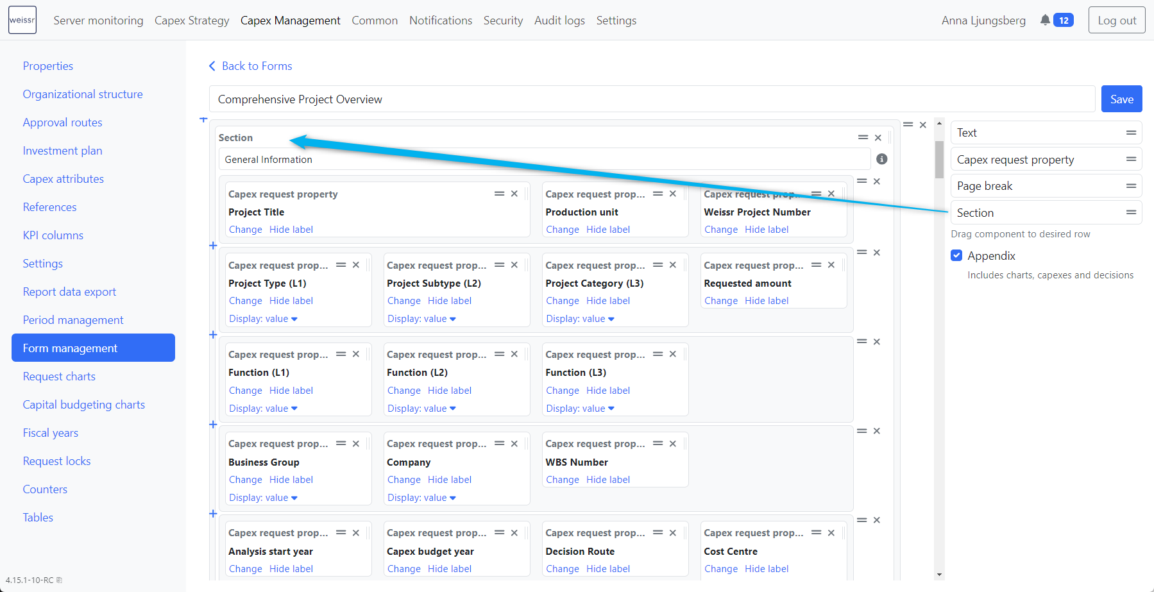The height and width of the screenshot is (592, 1154).
Task: Click the Save button
Action: 1121,99
